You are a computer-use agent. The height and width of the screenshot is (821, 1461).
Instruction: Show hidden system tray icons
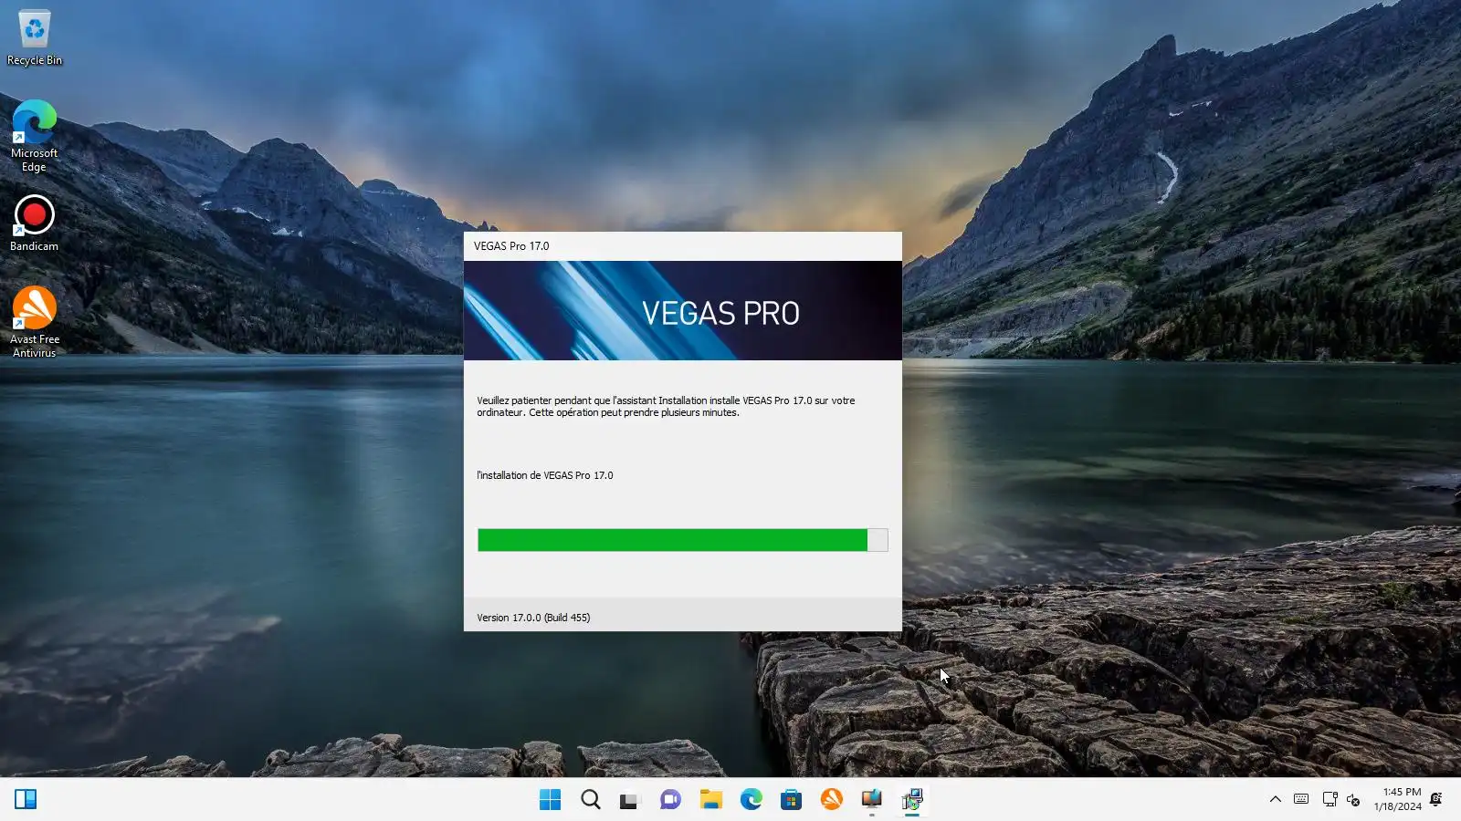point(1276,800)
